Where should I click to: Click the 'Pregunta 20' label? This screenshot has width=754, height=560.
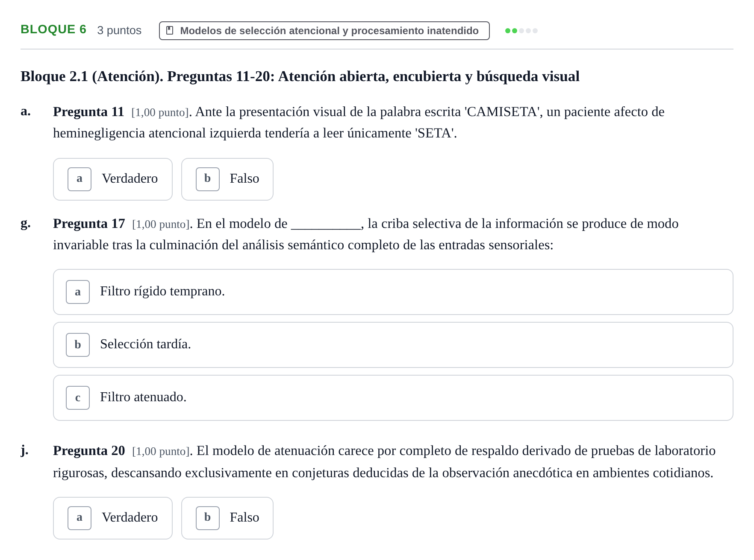[89, 451]
